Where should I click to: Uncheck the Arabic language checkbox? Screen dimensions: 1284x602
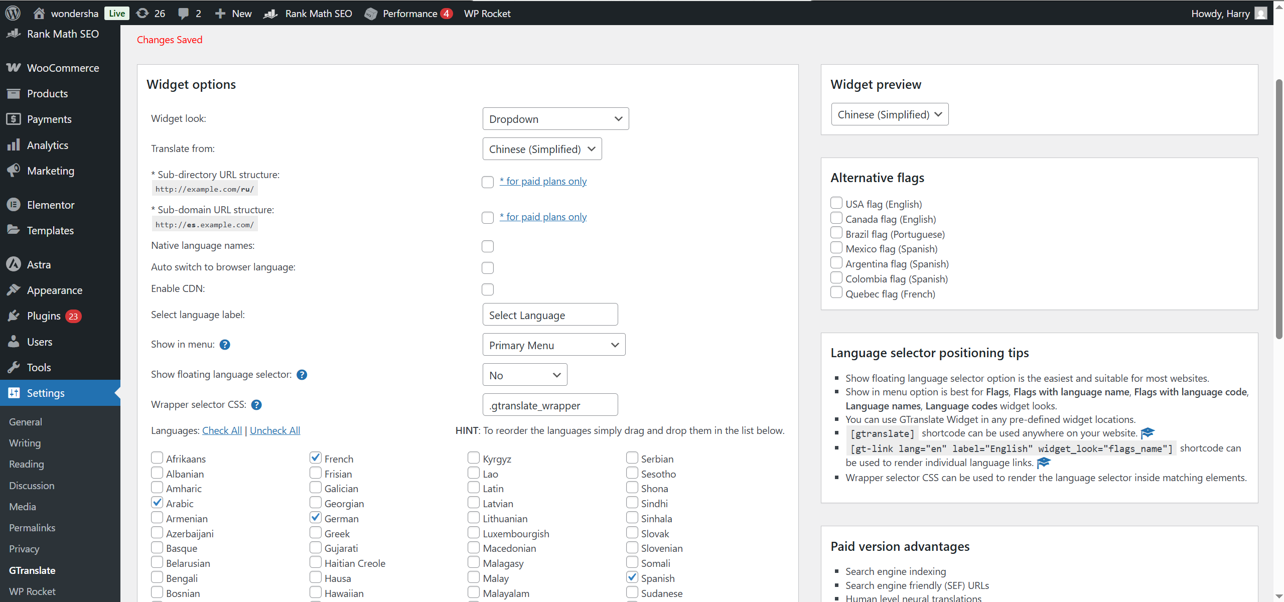(157, 503)
